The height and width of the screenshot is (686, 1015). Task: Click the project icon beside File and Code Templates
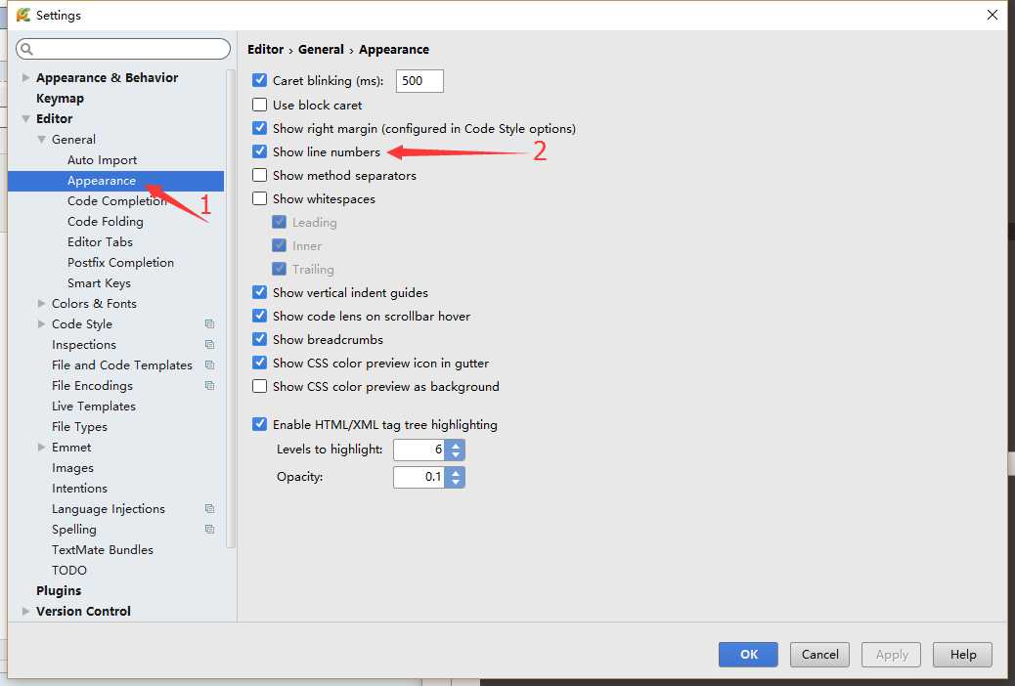[x=209, y=365]
